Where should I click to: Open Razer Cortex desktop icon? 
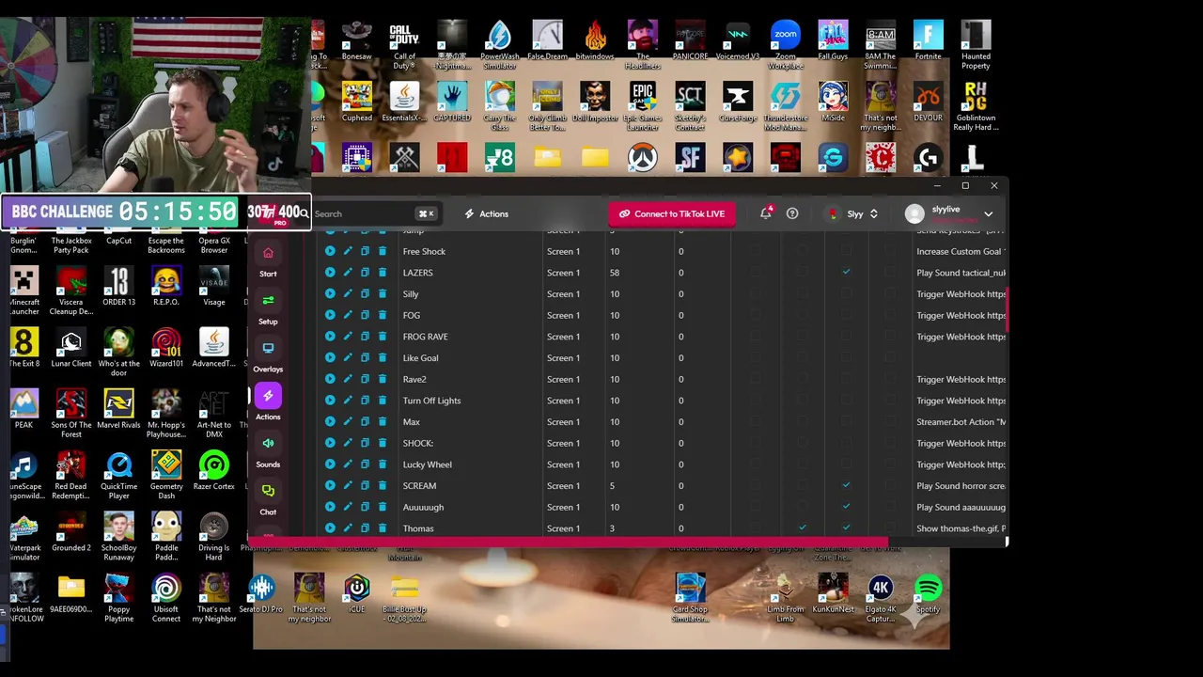click(213, 471)
